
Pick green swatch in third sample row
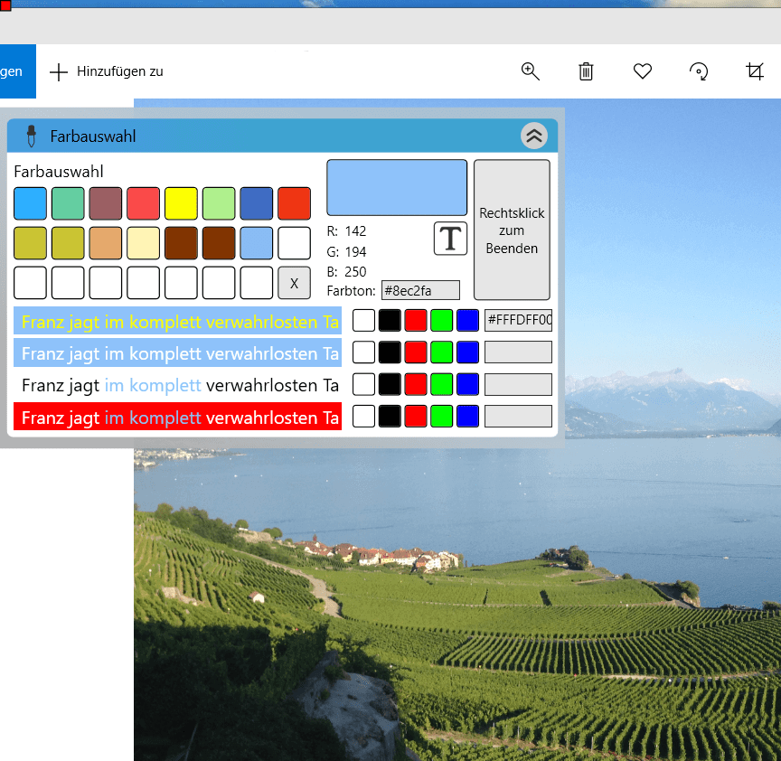pyautogui.click(x=441, y=384)
